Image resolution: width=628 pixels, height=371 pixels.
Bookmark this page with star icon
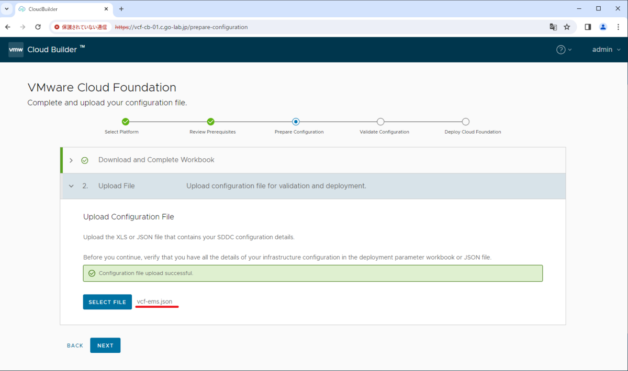(567, 27)
